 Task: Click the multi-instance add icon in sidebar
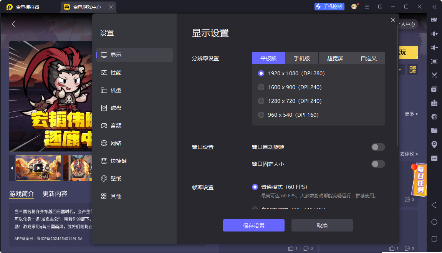point(434,89)
